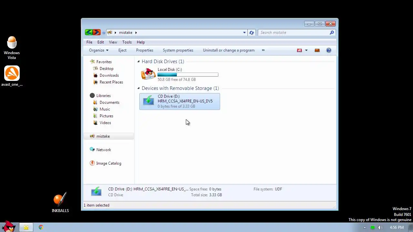The width and height of the screenshot is (413, 232).
Task: Click the Local Disk (C:) capacity bar
Action: point(188,75)
